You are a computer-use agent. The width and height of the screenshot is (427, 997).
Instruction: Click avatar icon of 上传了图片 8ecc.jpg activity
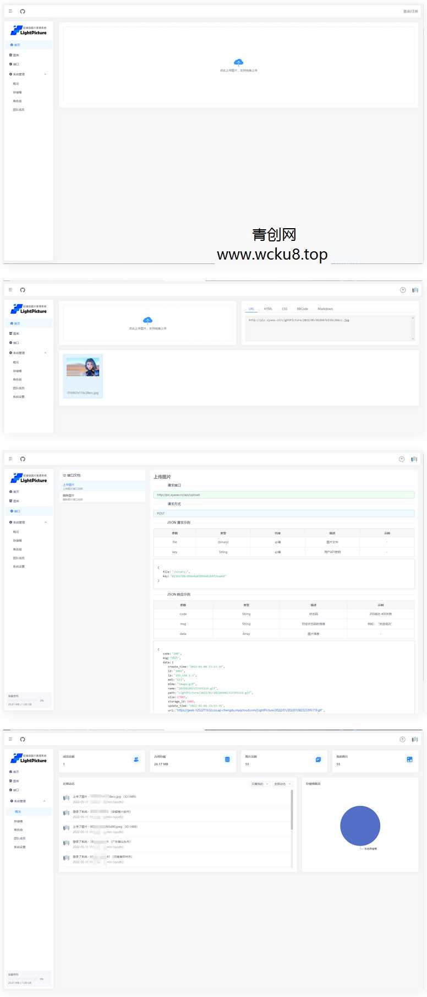coord(66,797)
